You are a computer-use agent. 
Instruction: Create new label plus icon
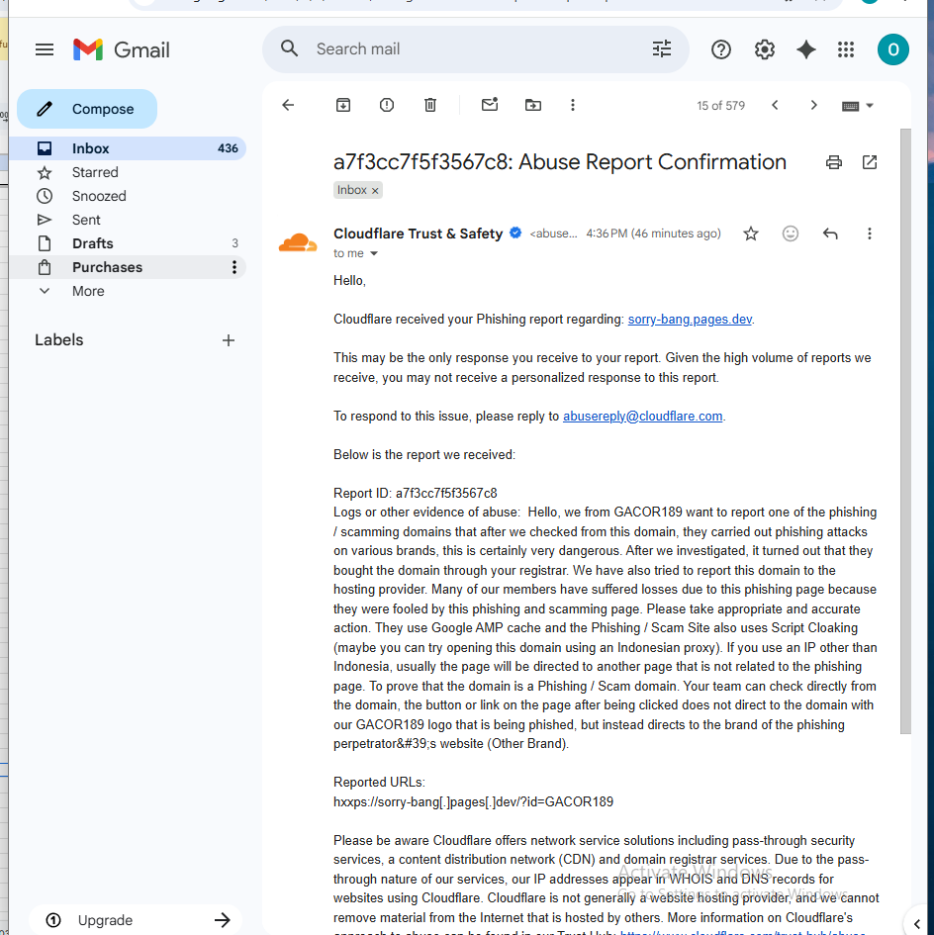(x=229, y=340)
